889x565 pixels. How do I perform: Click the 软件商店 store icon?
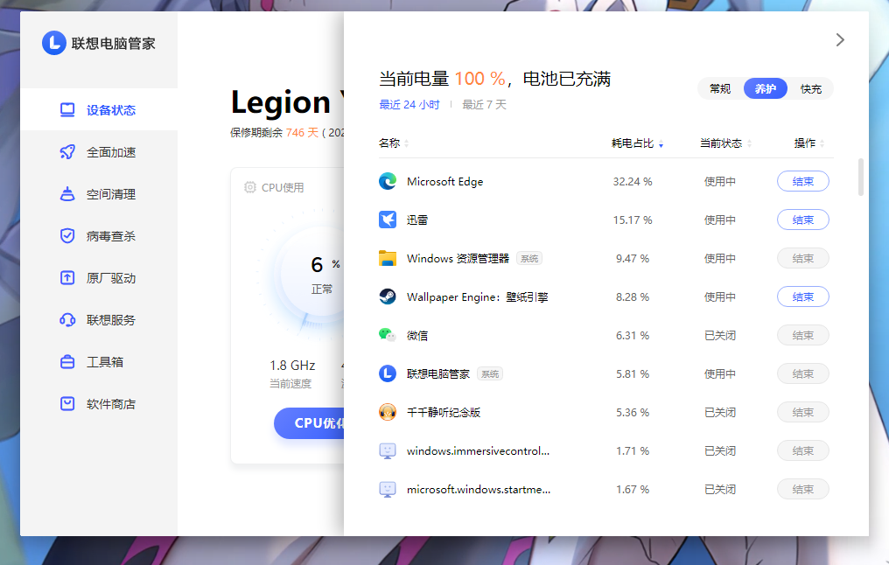(67, 403)
